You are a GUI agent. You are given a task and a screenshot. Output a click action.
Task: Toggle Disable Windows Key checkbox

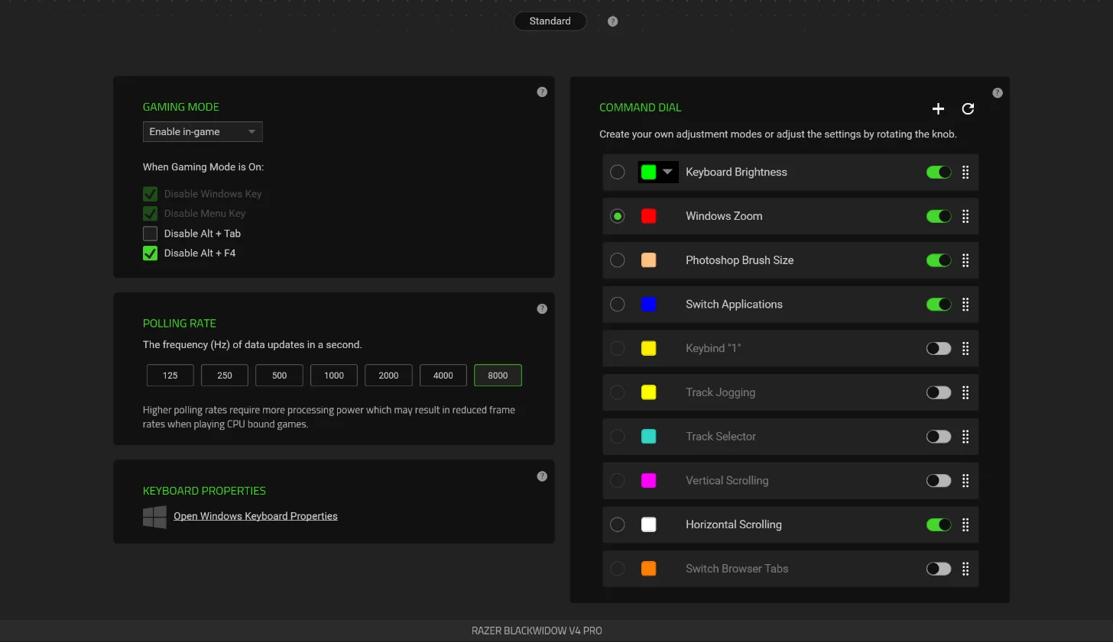(150, 194)
